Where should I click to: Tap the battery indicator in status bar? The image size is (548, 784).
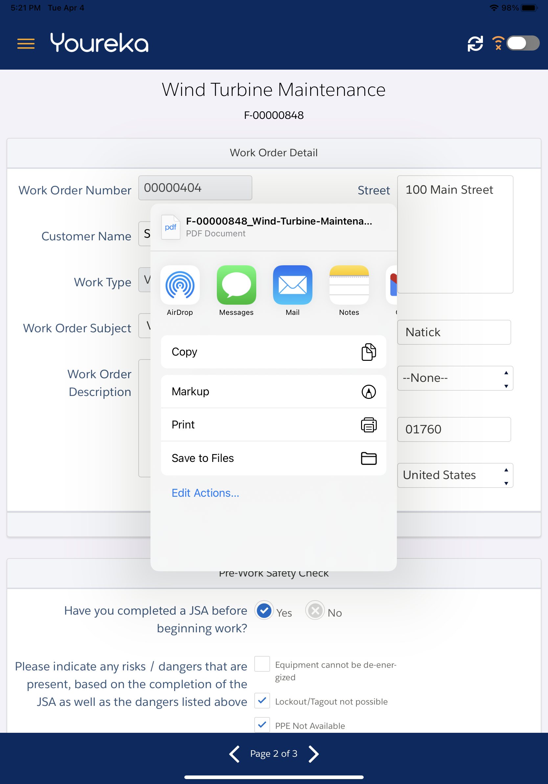pyautogui.click(x=530, y=8)
